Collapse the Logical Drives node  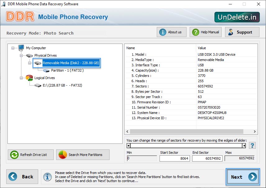(x=21, y=78)
